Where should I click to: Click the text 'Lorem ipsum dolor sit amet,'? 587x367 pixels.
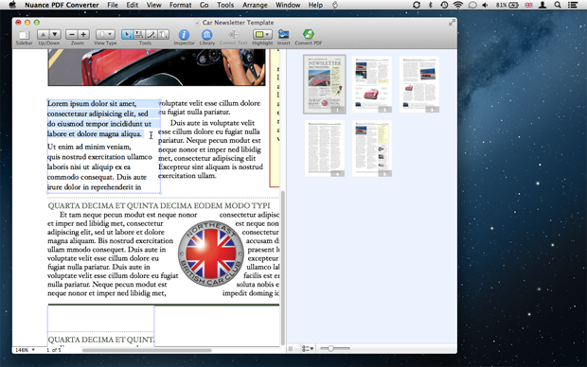(x=92, y=103)
